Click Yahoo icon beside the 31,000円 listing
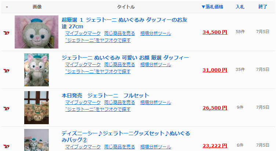276x151 pixels. point(6,71)
